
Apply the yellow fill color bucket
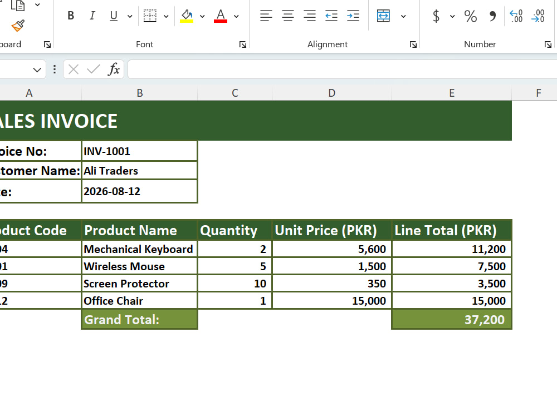pos(187,16)
